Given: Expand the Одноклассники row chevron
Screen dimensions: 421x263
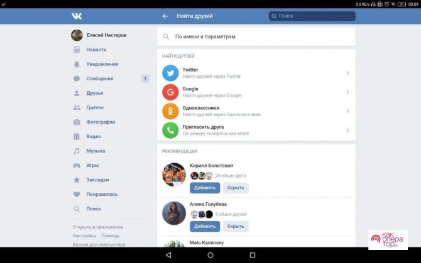Looking at the screenshot, I should 347,111.
